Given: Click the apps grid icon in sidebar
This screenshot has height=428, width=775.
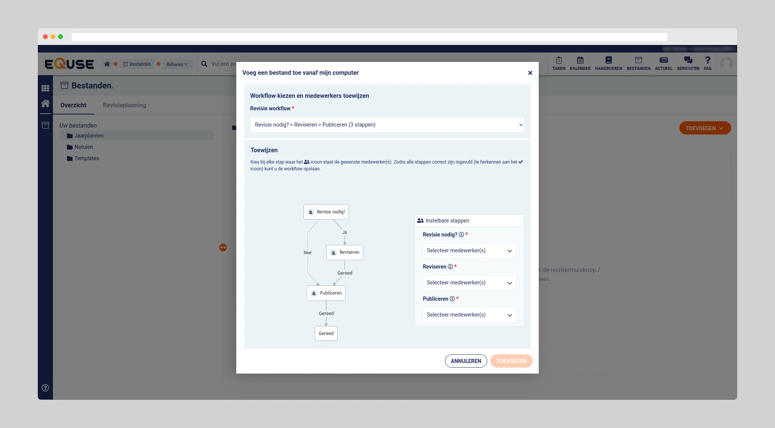Looking at the screenshot, I should (x=45, y=88).
